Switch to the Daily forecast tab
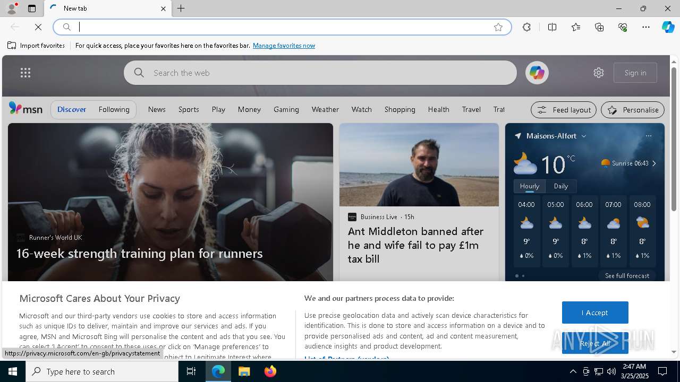This screenshot has width=680, height=382. [x=561, y=186]
